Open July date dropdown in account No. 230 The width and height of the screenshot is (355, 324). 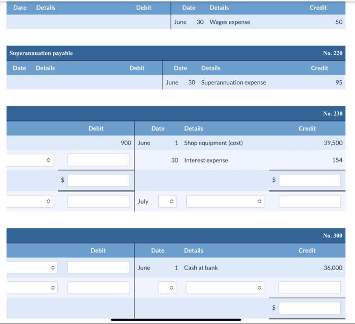click(x=167, y=201)
